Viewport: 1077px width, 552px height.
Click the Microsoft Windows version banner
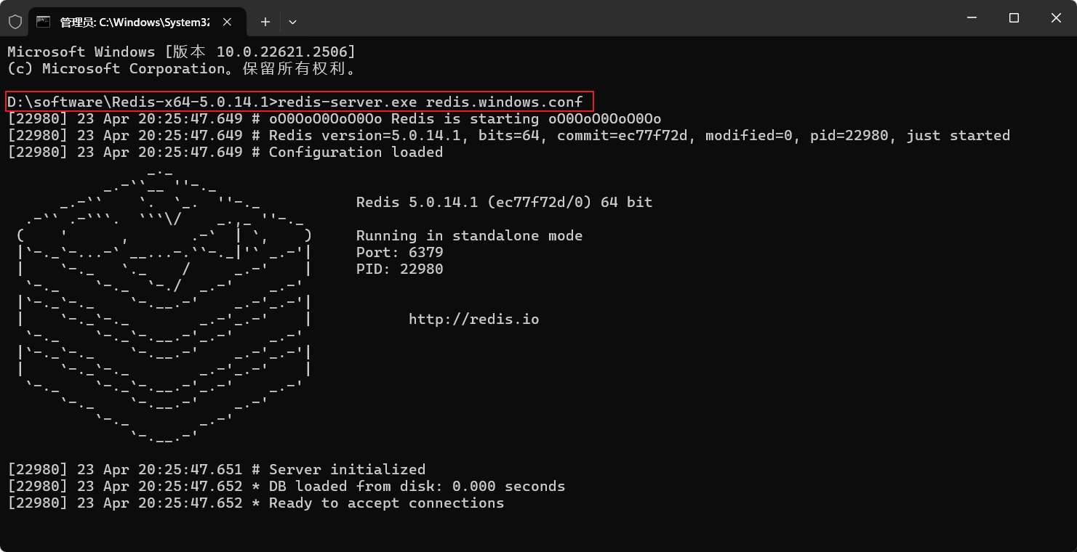182,52
